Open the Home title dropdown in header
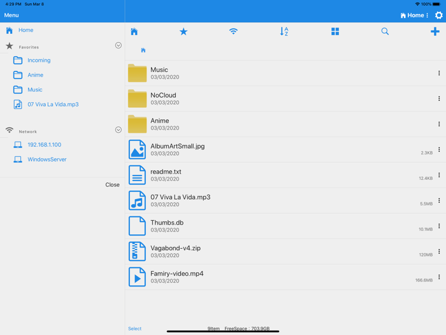 (414, 15)
